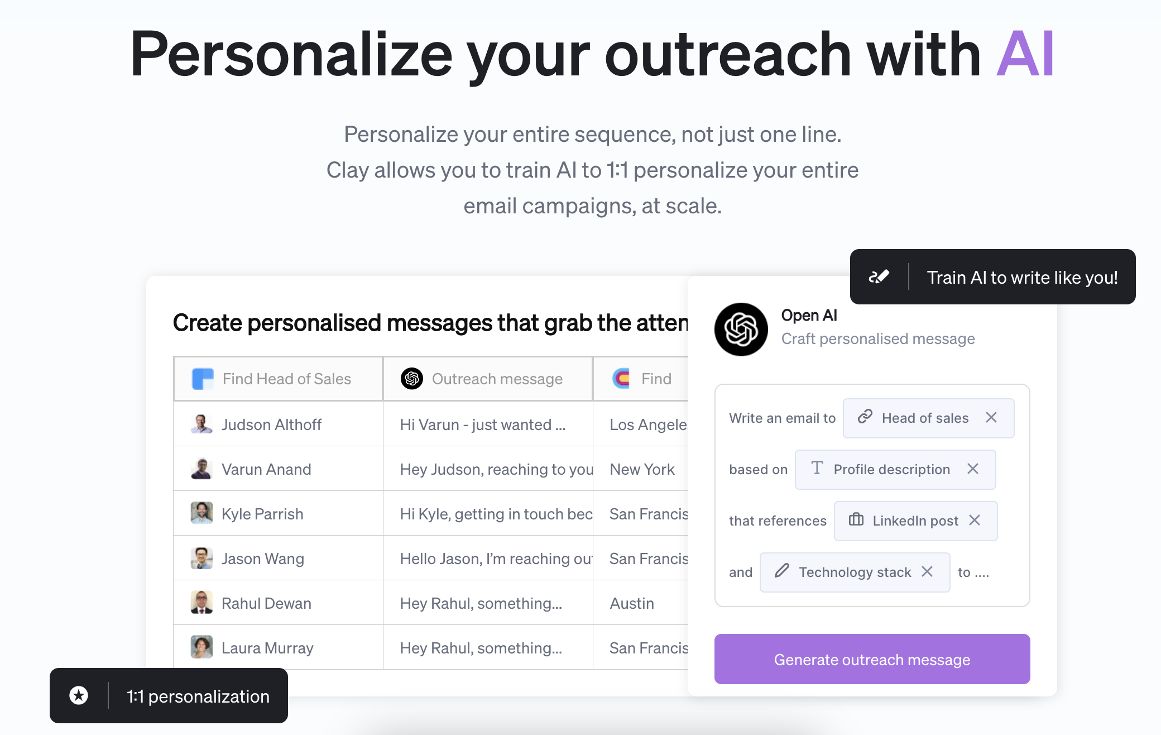Click the briefcase icon beside LinkedIn post
Screen dimensions: 1161x735
[x=856, y=520]
